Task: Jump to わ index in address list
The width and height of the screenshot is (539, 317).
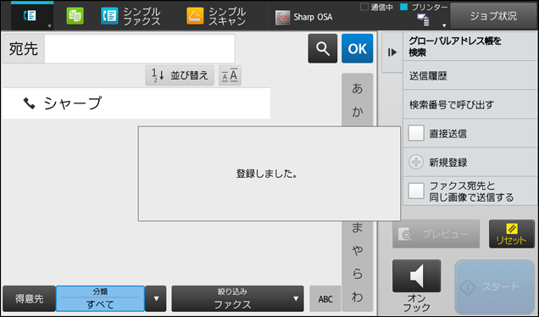Action: pyautogui.click(x=357, y=297)
